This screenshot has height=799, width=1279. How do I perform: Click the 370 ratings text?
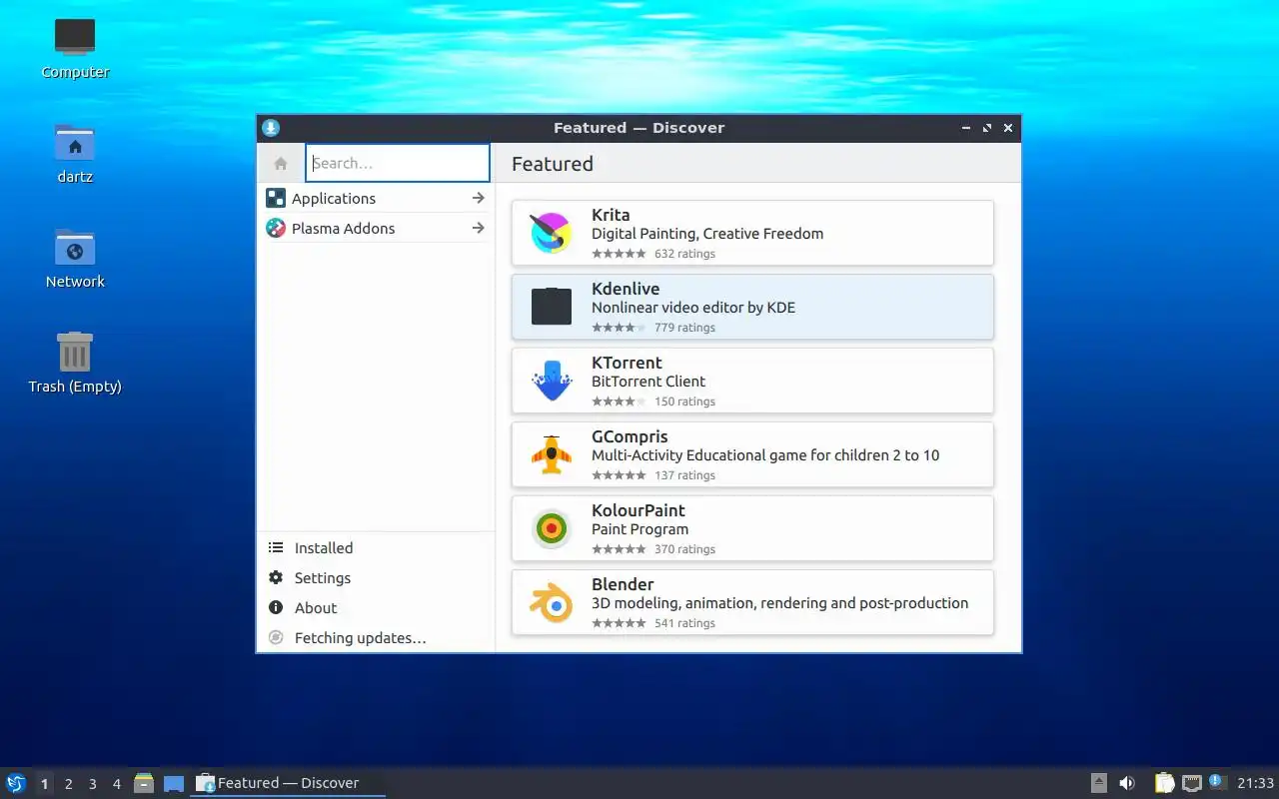684,549
